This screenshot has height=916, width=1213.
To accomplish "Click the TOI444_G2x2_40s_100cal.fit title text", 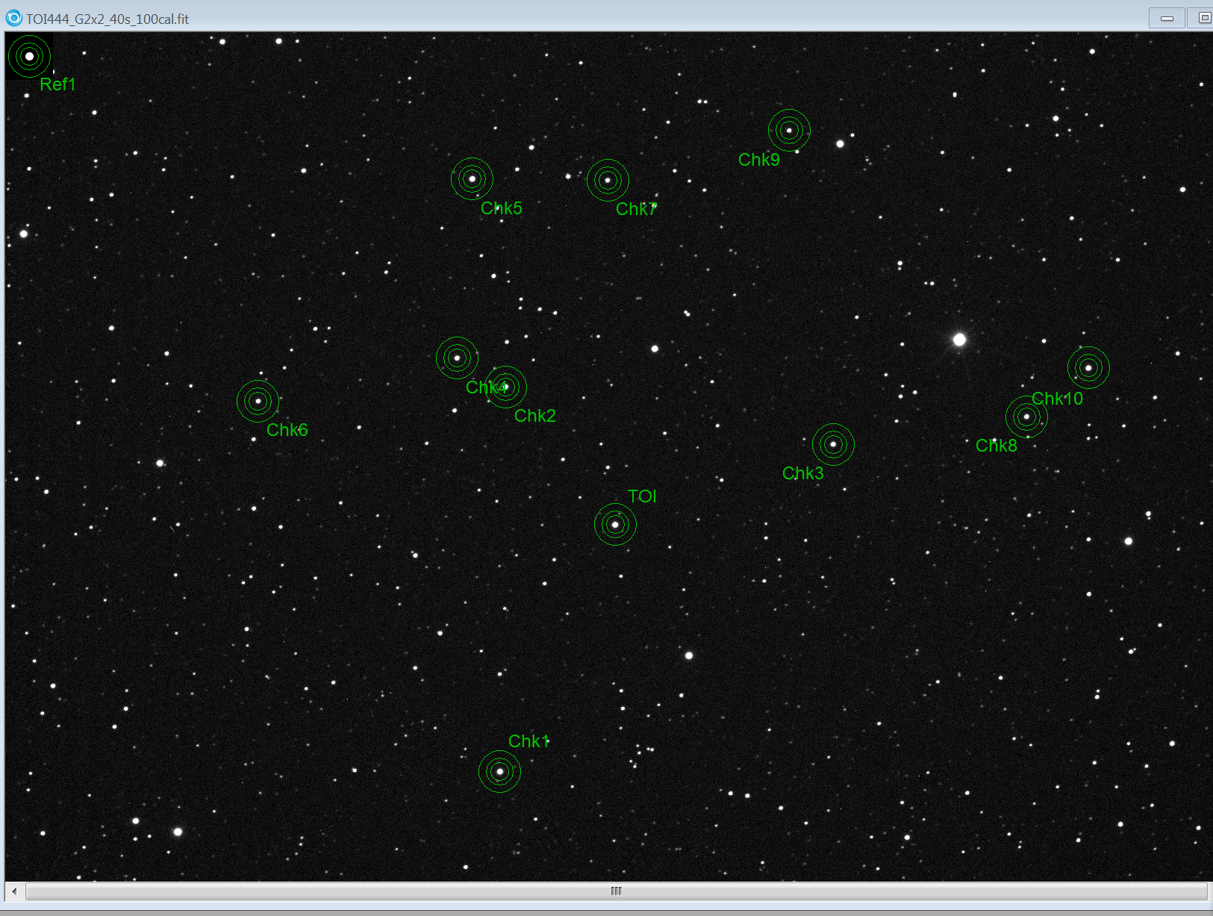I will click(107, 19).
